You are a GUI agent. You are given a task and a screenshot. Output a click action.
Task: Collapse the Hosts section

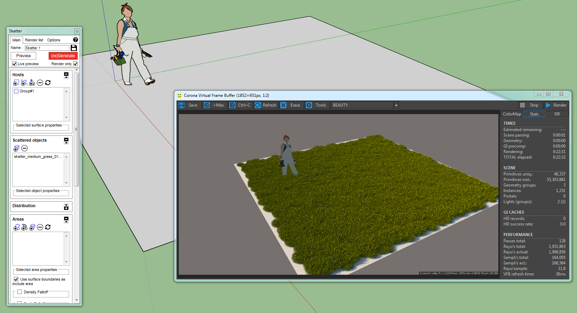66,75
